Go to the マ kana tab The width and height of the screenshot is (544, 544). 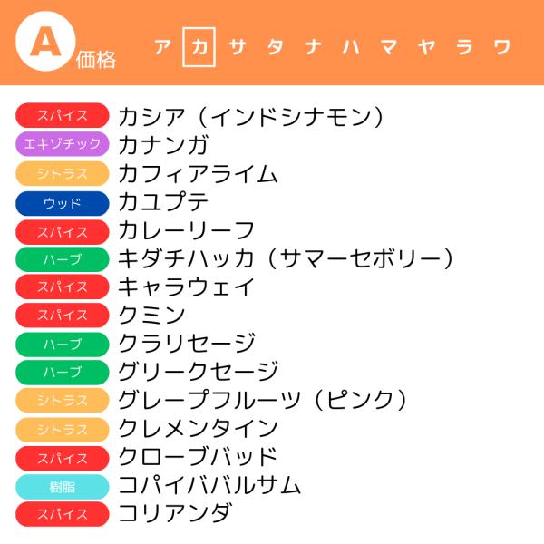coord(389,47)
